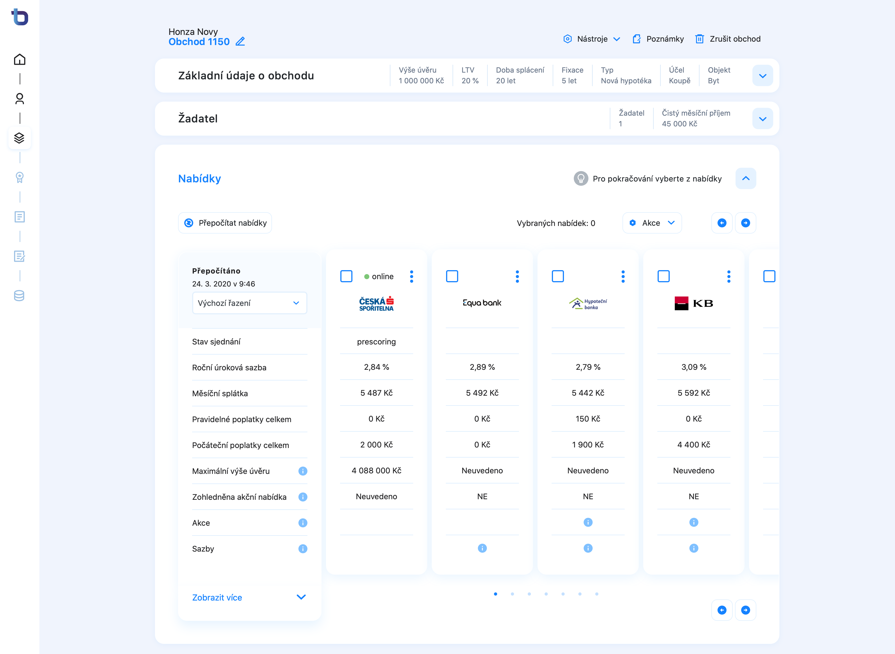Screen dimensions: 895x654
Task: Select the Česká spořitelna offer checkbox
Action: click(346, 276)
